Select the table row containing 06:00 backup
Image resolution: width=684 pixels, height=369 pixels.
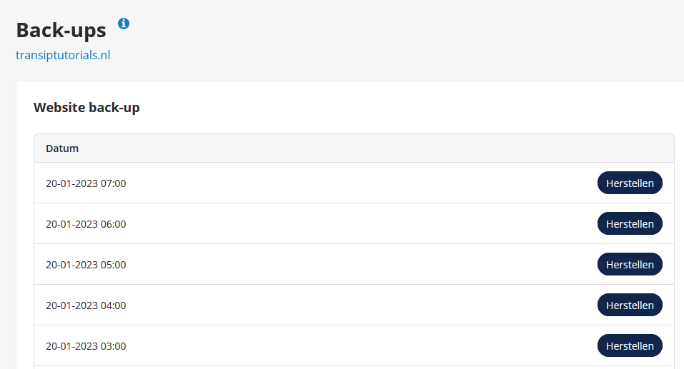point(355,223)
